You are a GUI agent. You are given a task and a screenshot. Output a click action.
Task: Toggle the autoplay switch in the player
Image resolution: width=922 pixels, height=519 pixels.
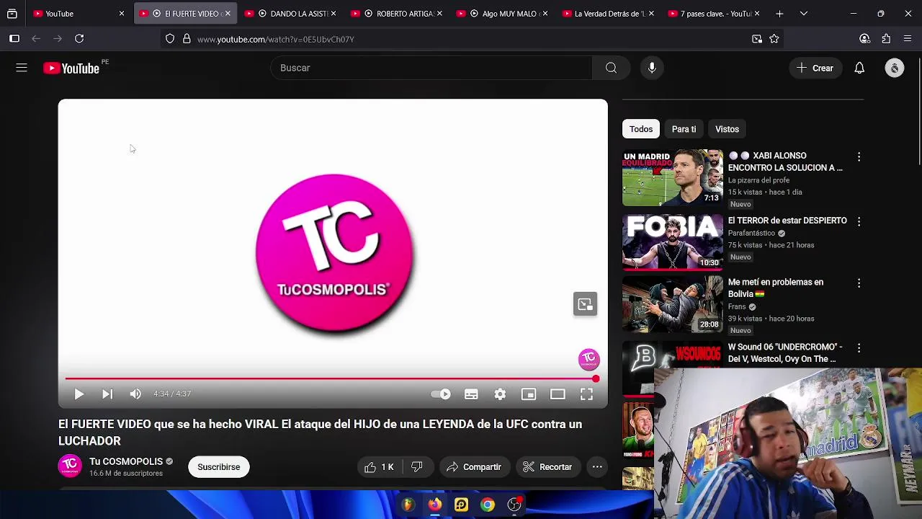(441, 394)
